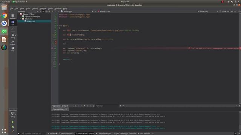
Task: Click the Build project hammer icon
Action: point(13,131)
